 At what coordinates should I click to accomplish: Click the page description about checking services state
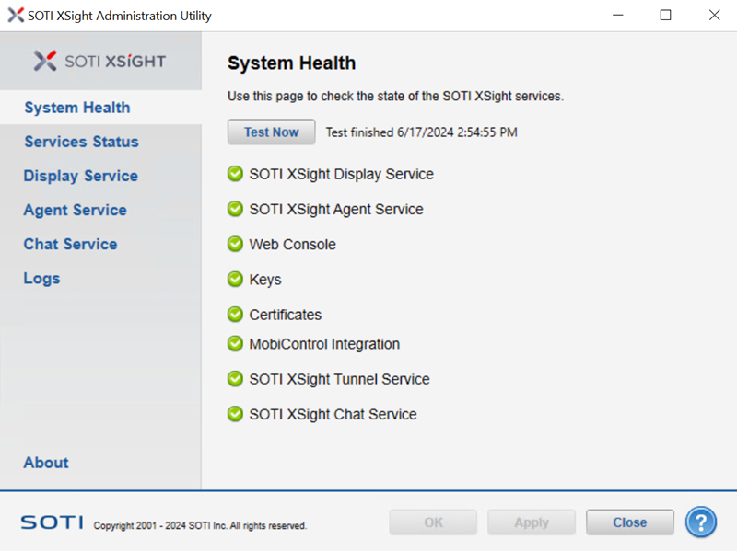tap(395, 97)
